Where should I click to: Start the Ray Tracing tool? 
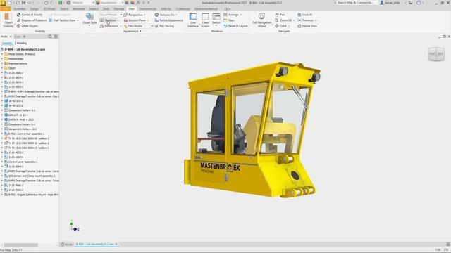pyautogui.click(x=164, y=26)
